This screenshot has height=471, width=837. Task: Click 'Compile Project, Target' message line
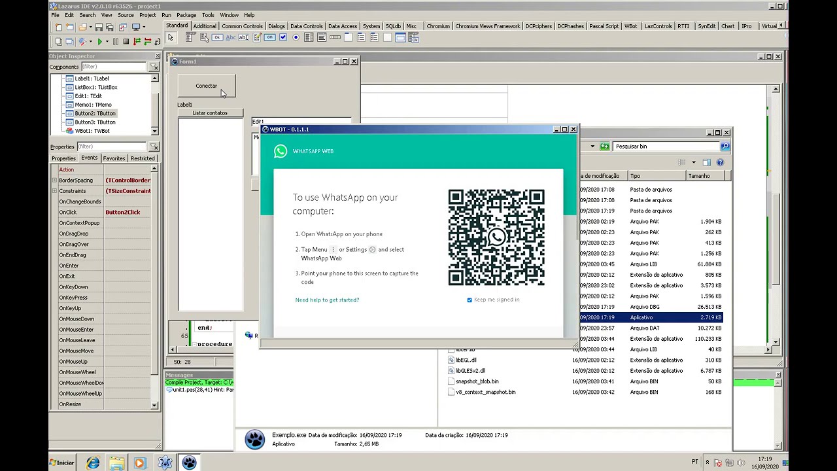199,382
